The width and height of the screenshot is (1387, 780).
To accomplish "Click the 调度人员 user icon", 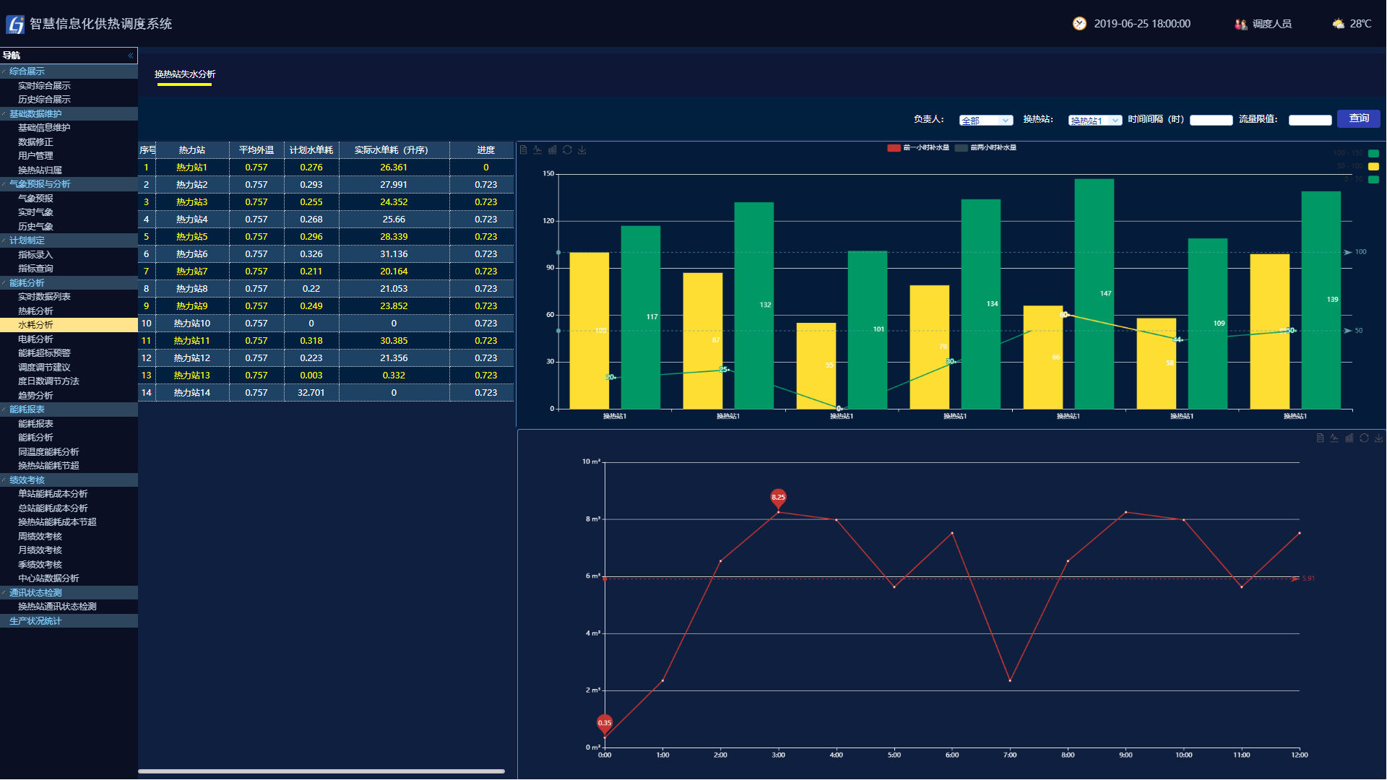I will tap(1241, 25).
